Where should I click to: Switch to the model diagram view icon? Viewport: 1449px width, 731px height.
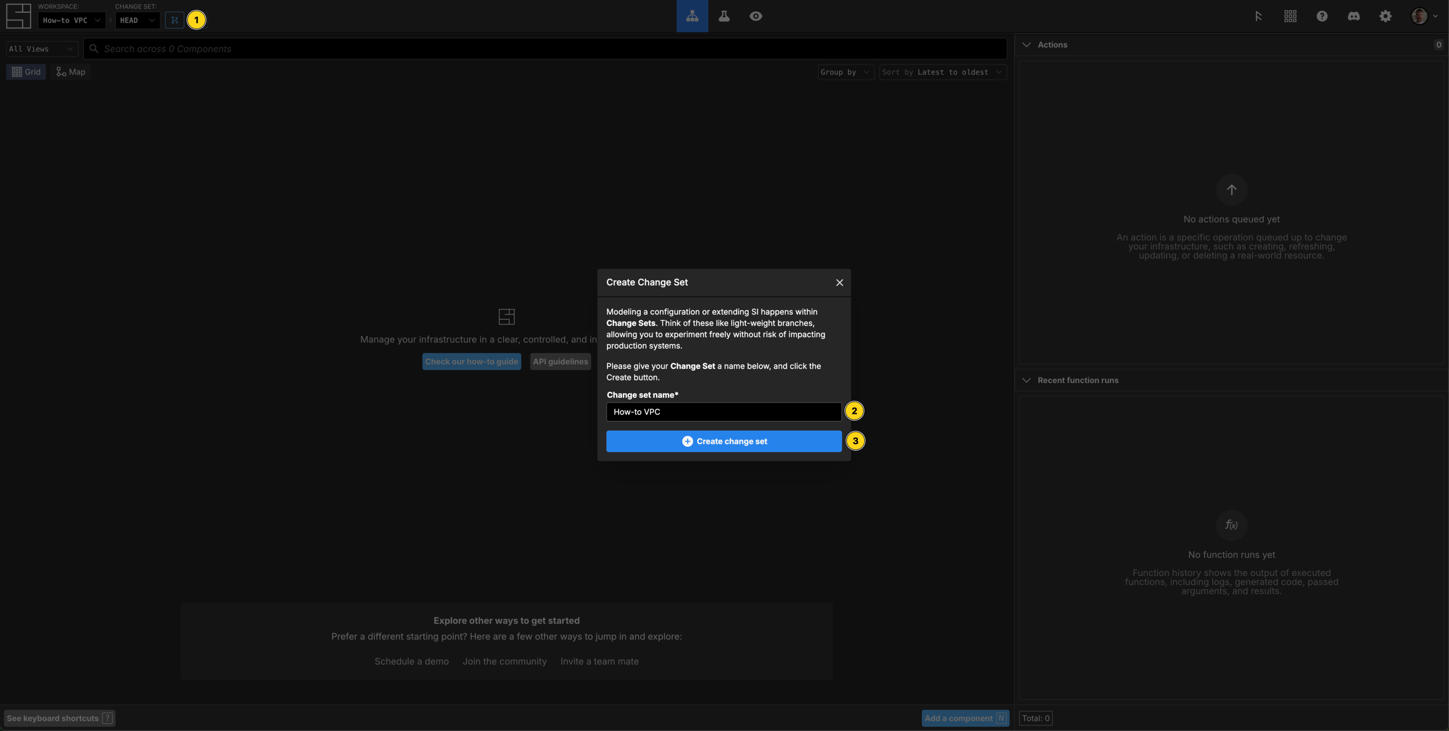pos(692,16)
